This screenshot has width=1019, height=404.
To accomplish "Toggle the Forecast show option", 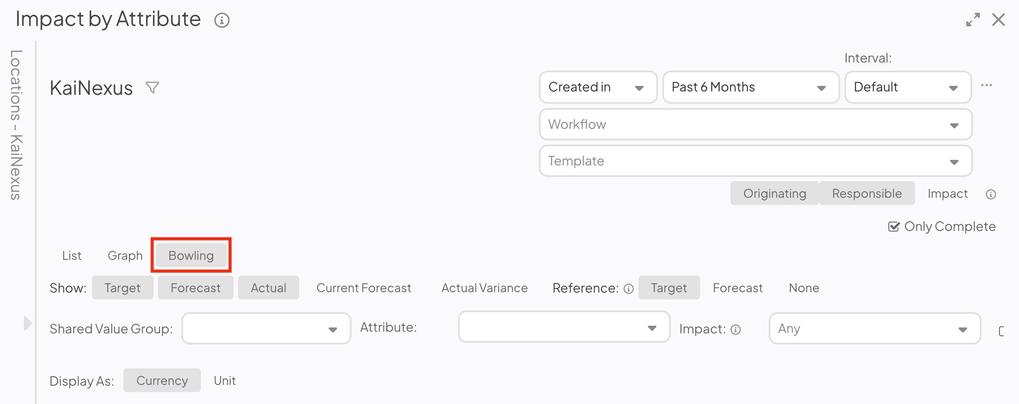I will tap(195, 288).
